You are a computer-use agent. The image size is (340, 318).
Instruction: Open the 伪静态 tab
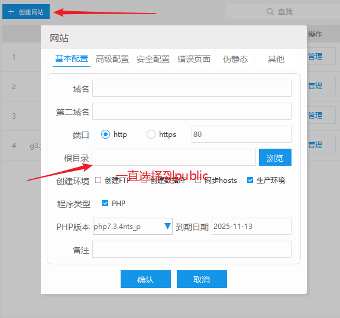pos(235,59)
